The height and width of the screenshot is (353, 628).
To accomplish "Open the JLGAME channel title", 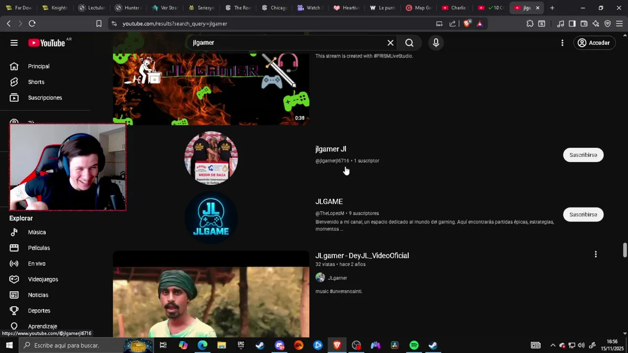I will [329, 202].
